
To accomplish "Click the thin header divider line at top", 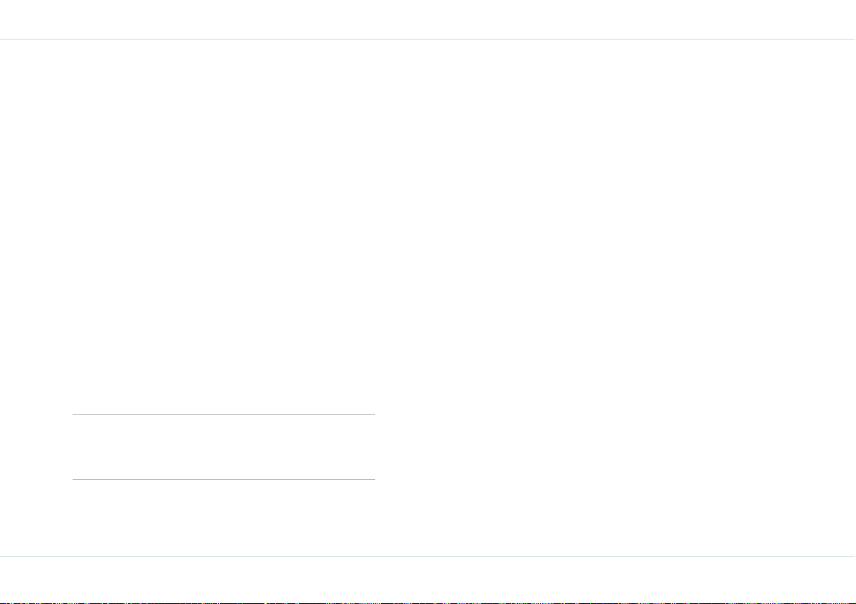I will (x=428, y=40).
